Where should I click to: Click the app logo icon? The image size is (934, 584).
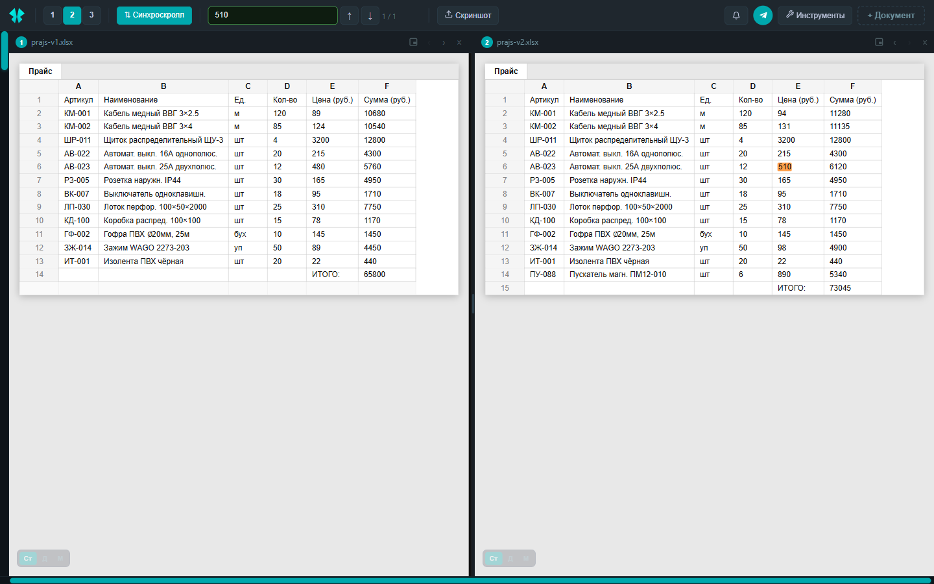point(17,15)
